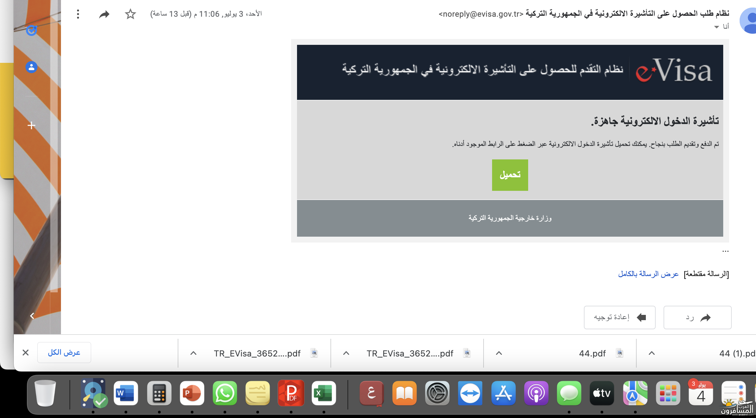The height and width of the screenshot is (418, 756).
Task: Open Calendar from the Dock
Action: click(701, 393)
